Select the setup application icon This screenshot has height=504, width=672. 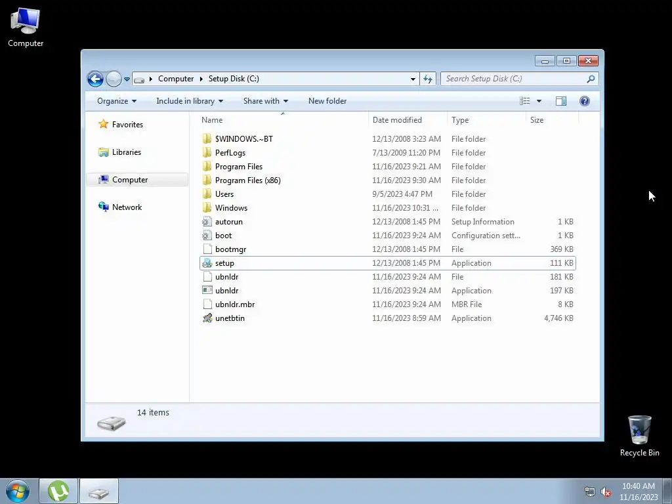click(207, 263)
